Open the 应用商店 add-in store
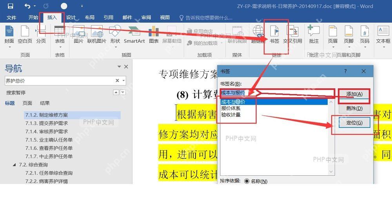Screen dimensions: 392x220 click(200, 31)
